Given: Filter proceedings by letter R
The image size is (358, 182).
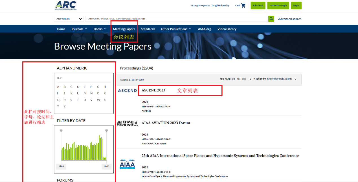Looking at the screenshot, I should pos(65,100).
